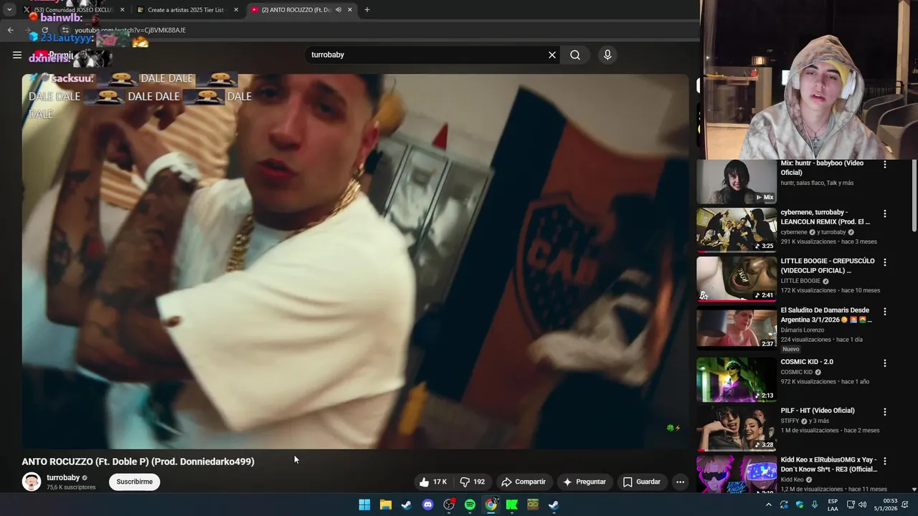Image resolution: width=918 pixels, height=516 pixels.
Task: Dislike the video showing 192
Action: (x=473, y=482)
